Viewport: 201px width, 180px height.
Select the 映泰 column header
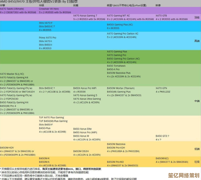[x=158, y=5]
